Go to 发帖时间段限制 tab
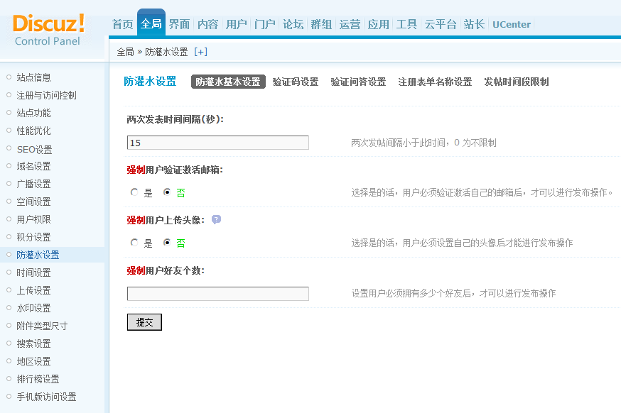The height and width of the screenshot is (413, 621). (x=516, y=82)
